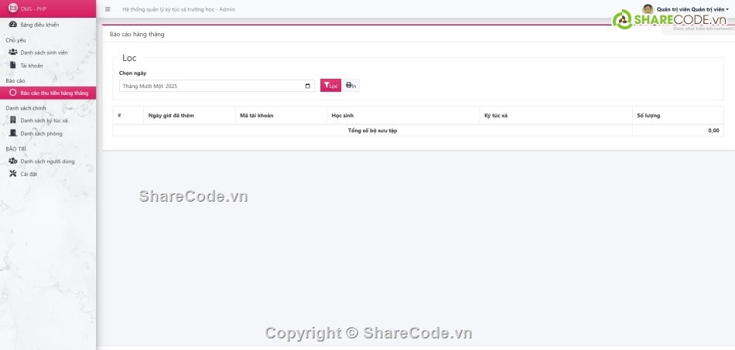Toggle the sidebar with the hamburger icon
Viewport: 735px width, 350px height.
[108, 9]
